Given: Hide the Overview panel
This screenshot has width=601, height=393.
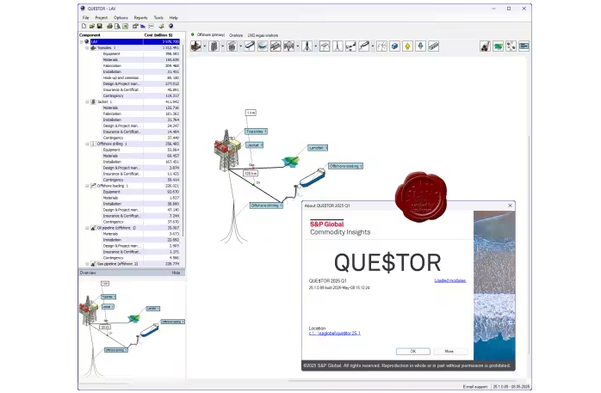Looking at the screenshot, I should (176, 273).
